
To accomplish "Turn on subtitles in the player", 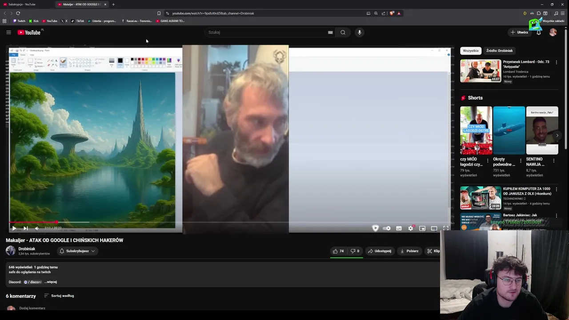I will (399, 228).
